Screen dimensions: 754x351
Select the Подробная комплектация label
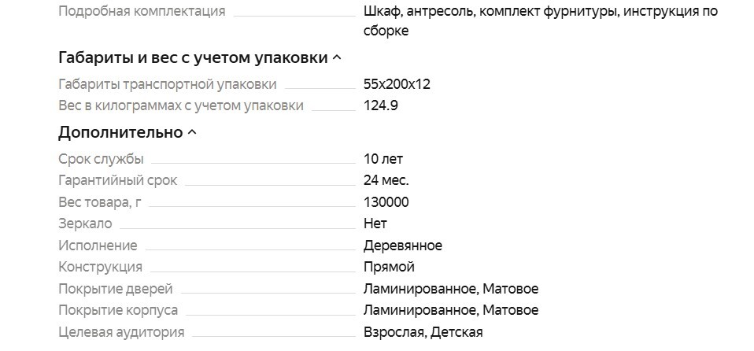(x=142, y=11)
